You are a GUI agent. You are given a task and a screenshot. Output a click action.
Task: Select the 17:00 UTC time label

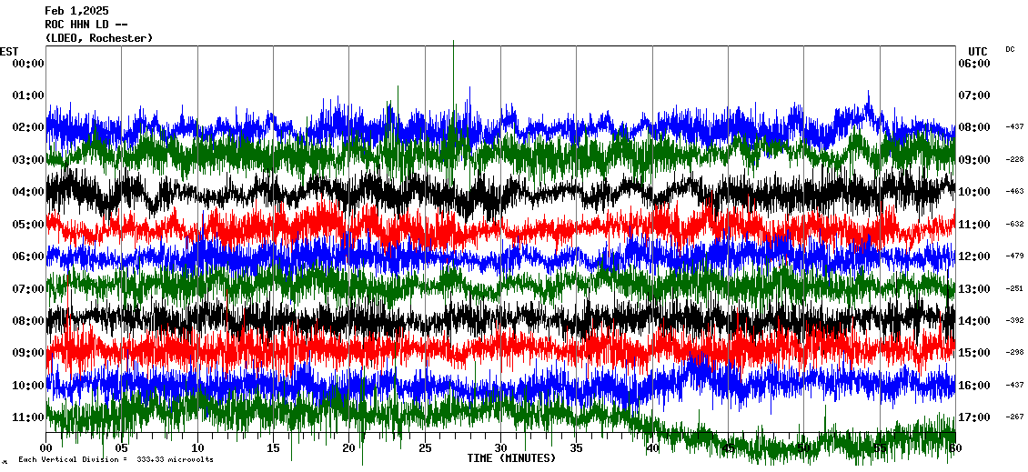(x=973, y=417)
